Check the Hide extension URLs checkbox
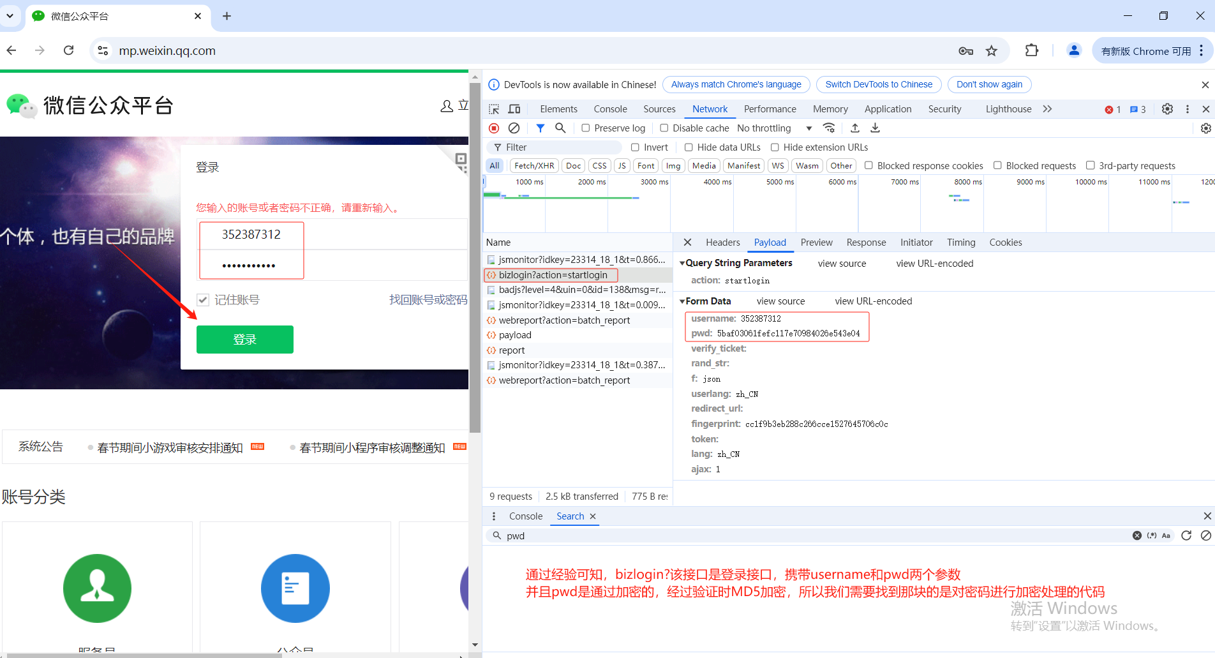 click(x=775, y=147)
